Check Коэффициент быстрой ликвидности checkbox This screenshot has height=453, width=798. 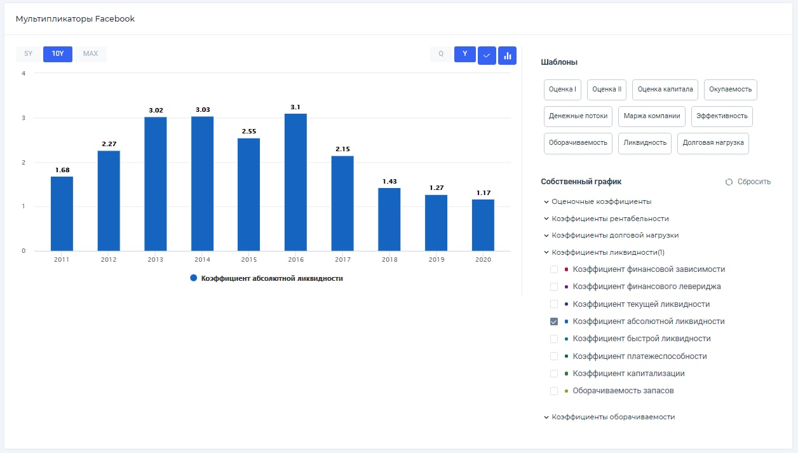coord(554,339)
